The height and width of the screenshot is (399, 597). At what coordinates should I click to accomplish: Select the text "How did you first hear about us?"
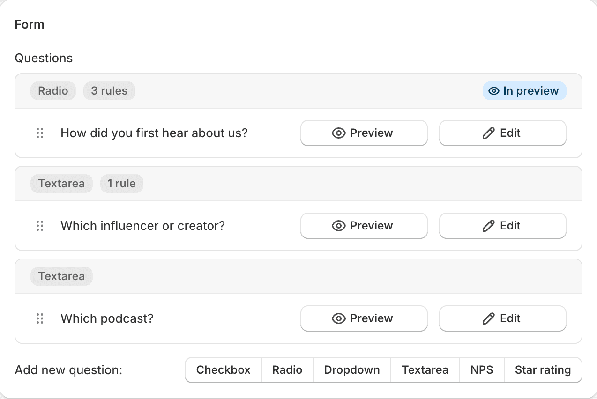[x=154, y=133]
